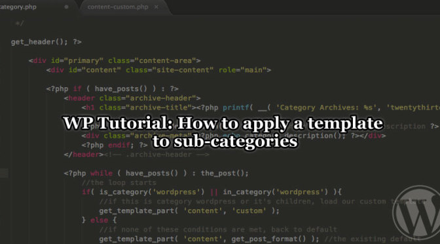
Task: Click the '//the loop starts' comment
Action: click(x=119, y=182)
